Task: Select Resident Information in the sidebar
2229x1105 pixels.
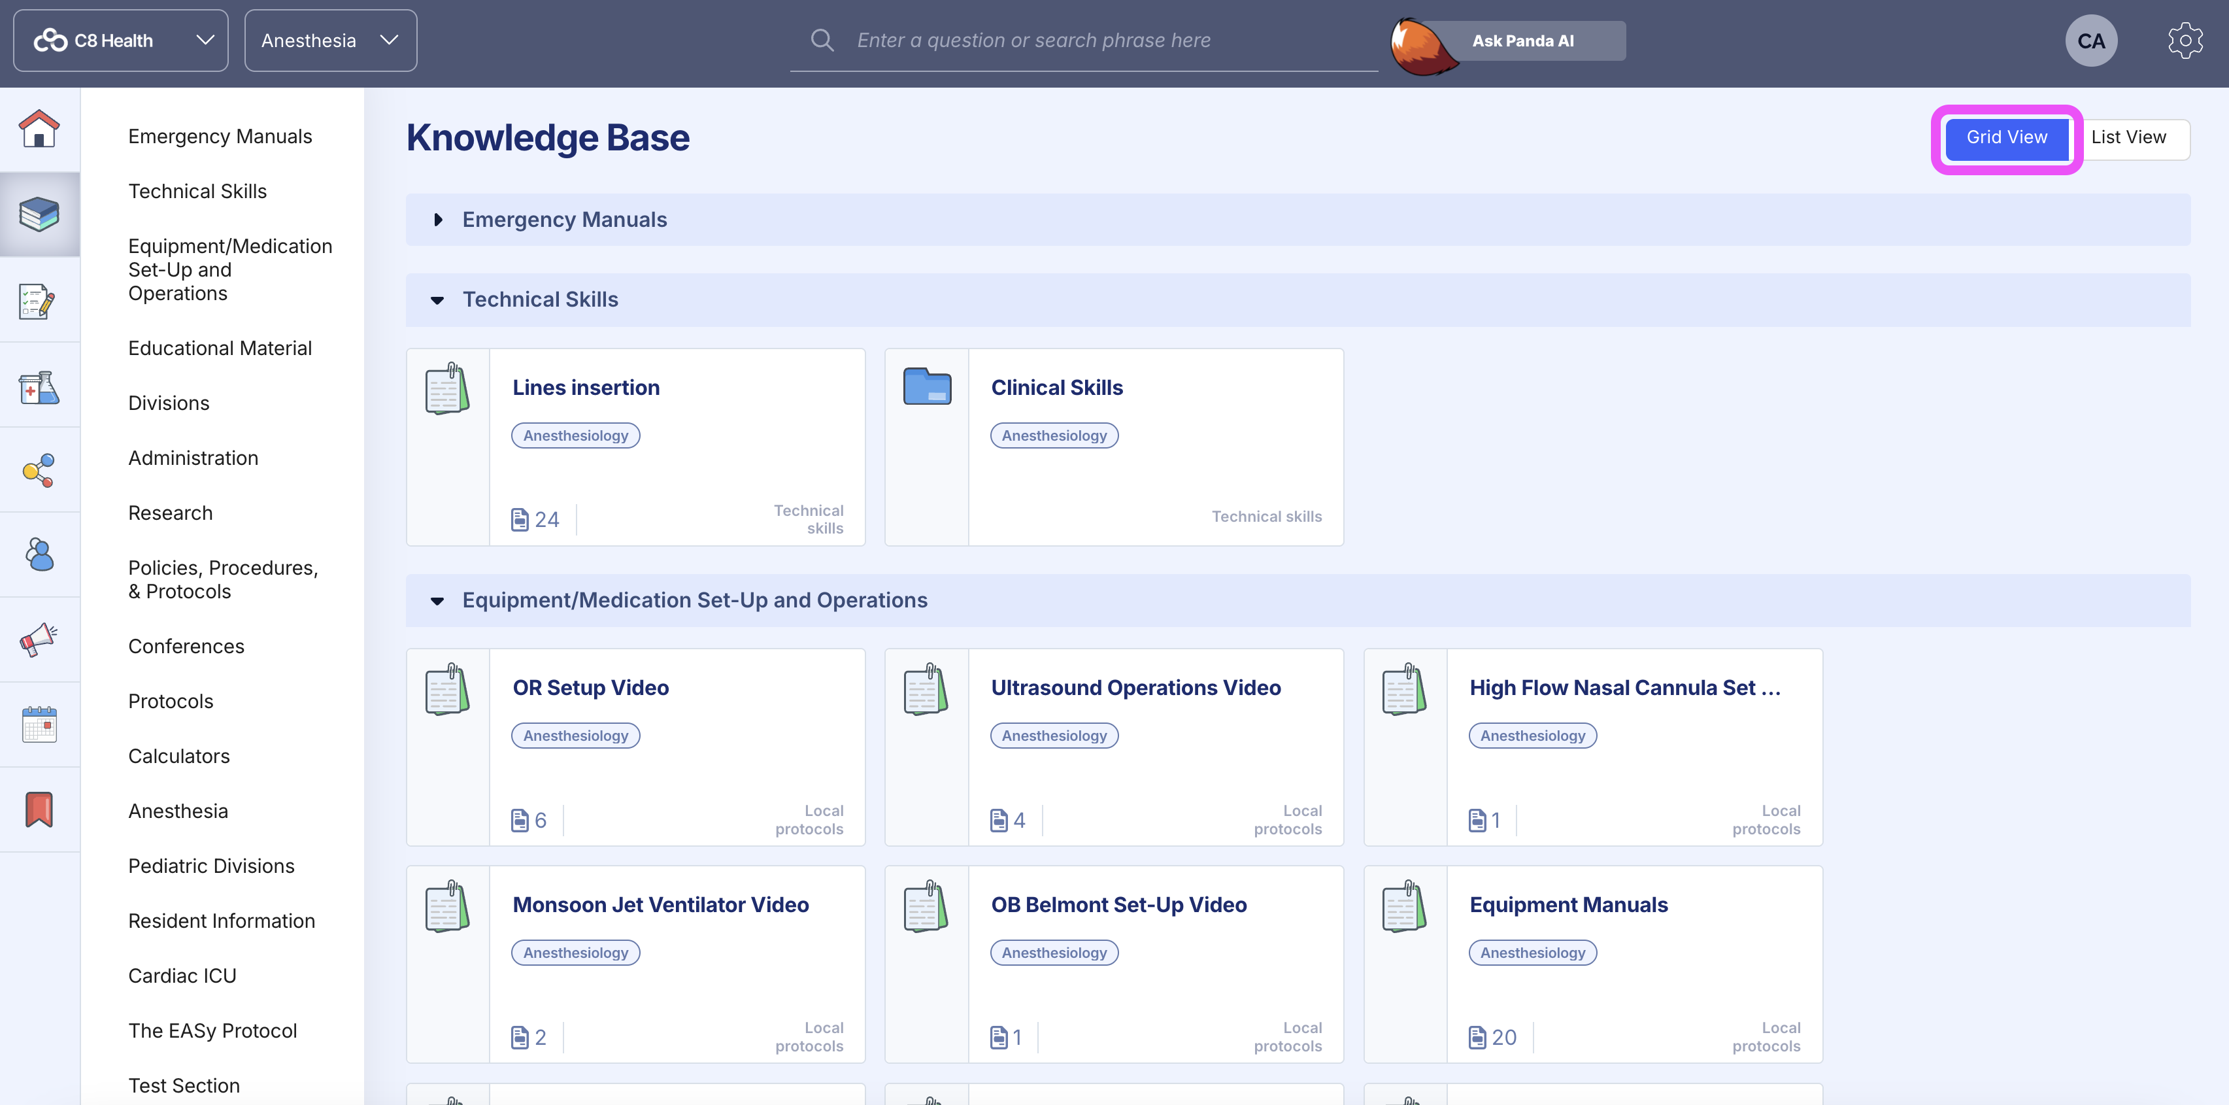Action: [222, 921]
